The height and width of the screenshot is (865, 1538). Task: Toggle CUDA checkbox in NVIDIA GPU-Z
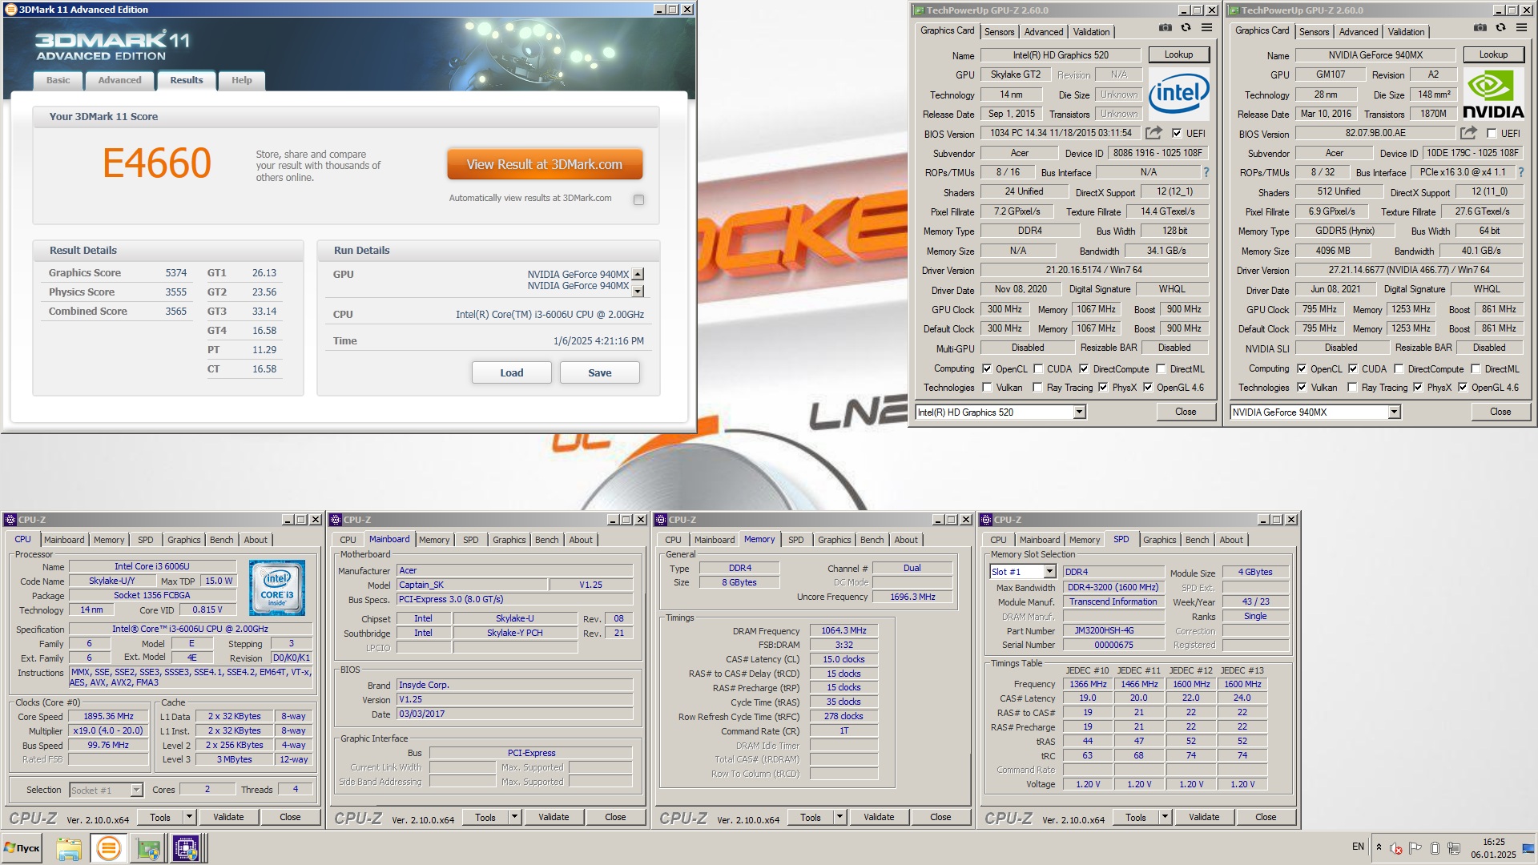pyautogui.click(x=1353, y=369)
